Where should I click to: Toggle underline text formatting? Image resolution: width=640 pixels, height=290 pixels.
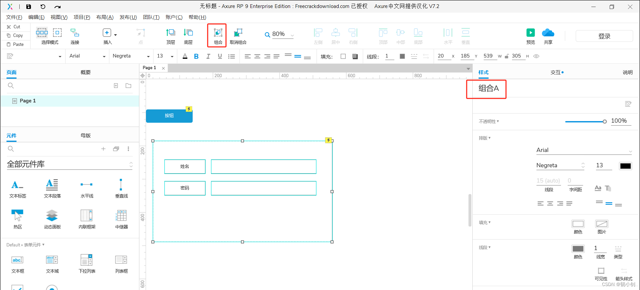220,56
